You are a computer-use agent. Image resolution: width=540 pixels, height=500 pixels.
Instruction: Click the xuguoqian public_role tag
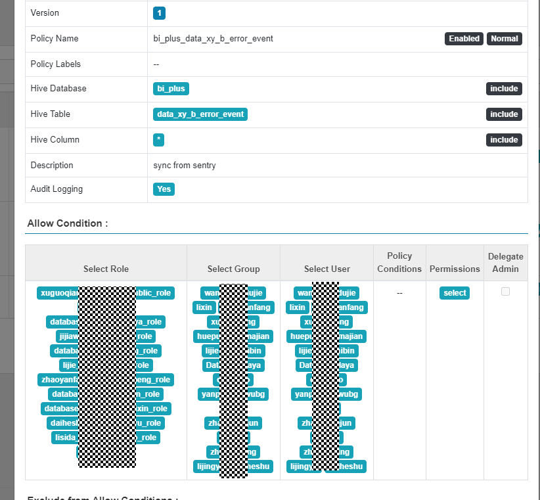coord(58,293)
